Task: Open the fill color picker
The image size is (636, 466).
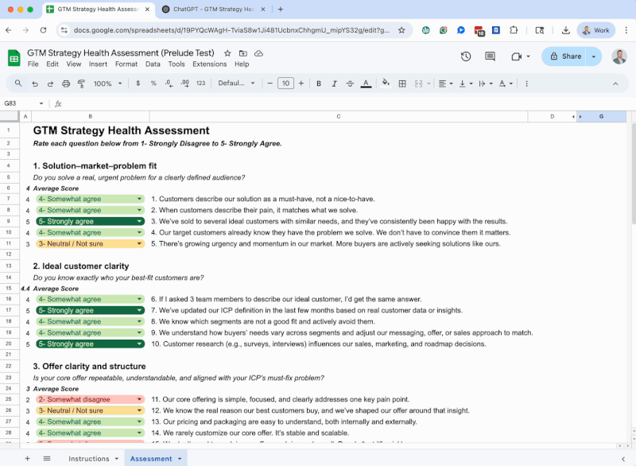Action: tap(386, 83)
